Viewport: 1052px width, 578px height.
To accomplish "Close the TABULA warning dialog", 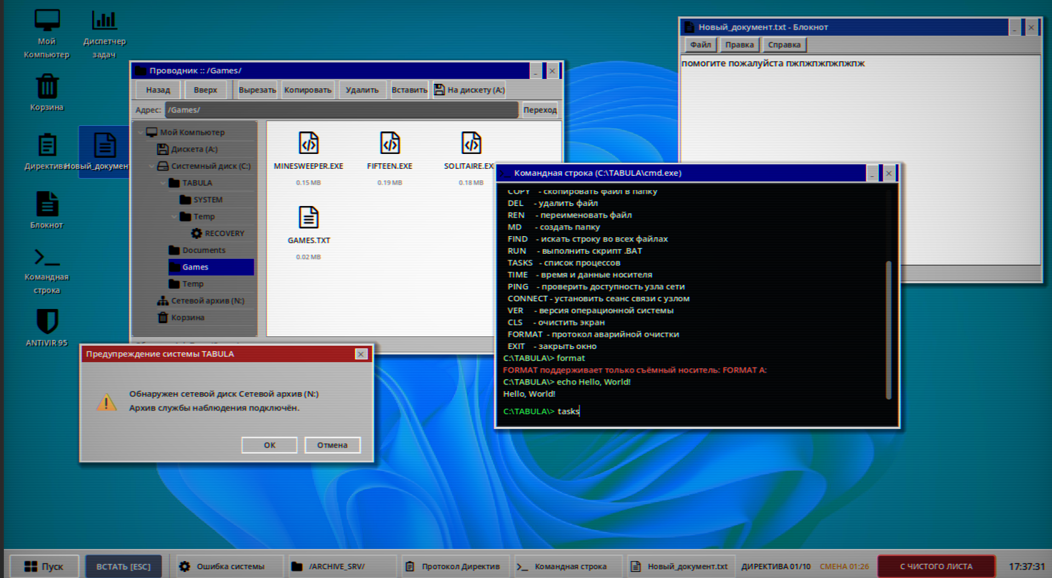I will [361, 354].
